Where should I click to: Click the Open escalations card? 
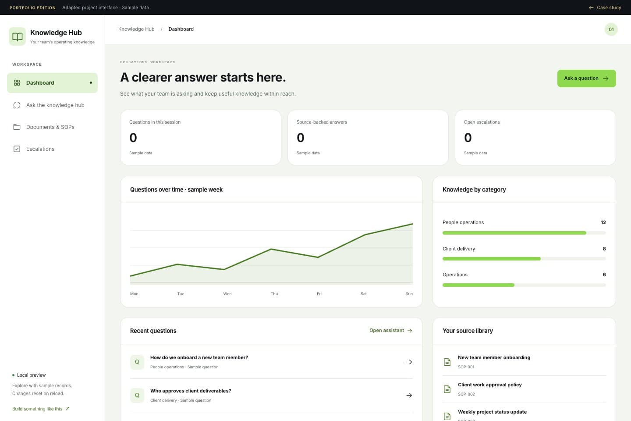(x=535, y=138)
